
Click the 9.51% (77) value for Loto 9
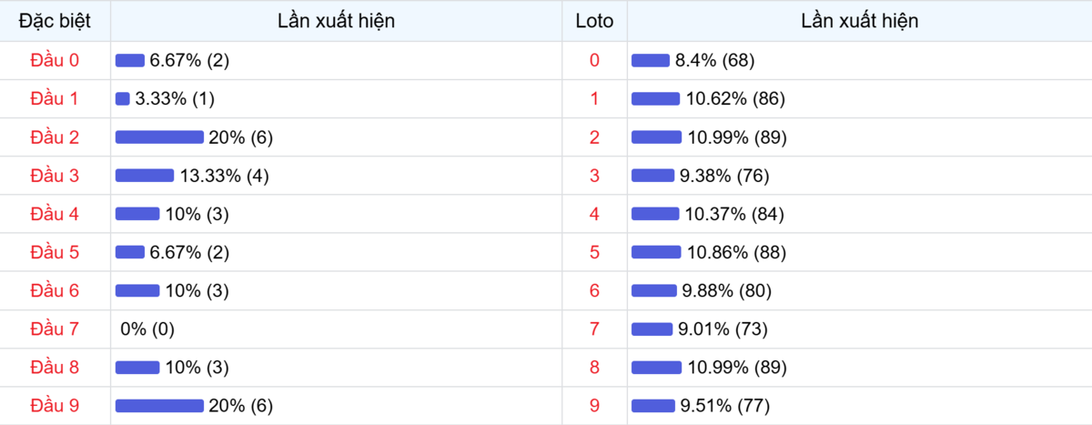click(x=731, y=405)
